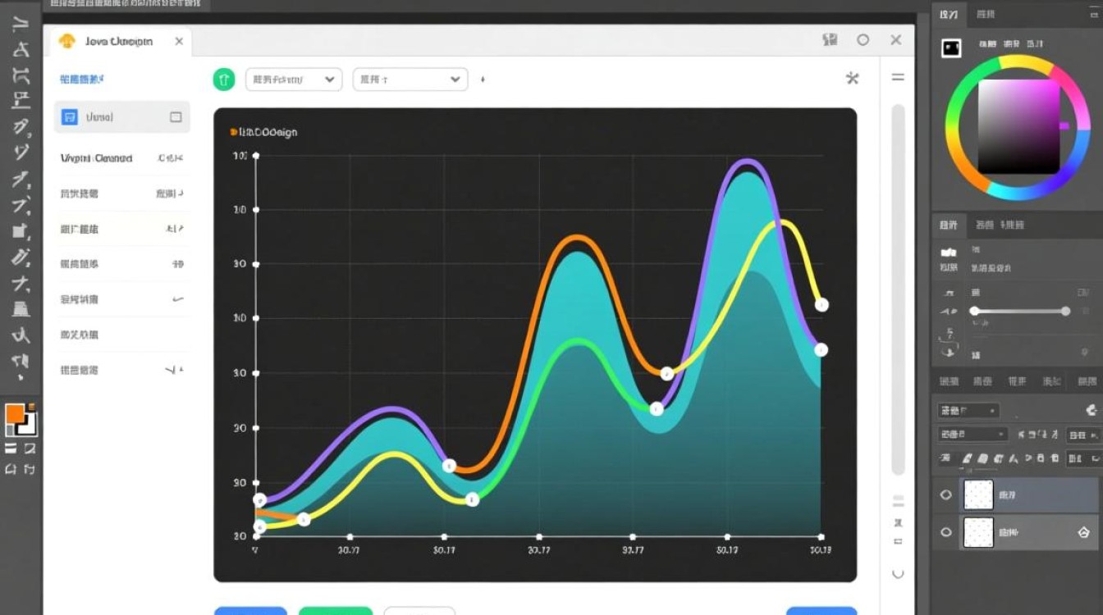The image size is (1103, 615).
Task: Click the white endpoint of the yellow curve
Action: (x=822, y=305)
